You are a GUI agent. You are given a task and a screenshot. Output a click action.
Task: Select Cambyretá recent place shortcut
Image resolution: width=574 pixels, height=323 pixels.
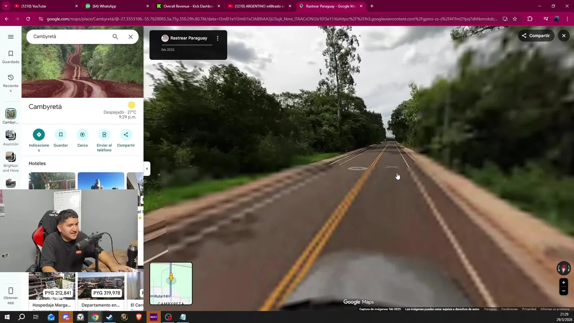point(10,116)
